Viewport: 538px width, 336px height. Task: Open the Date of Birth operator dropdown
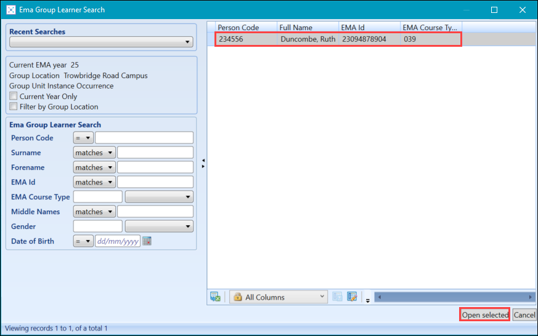click(x=83, y=241)
